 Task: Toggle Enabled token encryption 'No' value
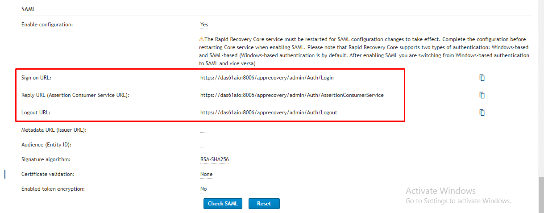coord(203,189)
